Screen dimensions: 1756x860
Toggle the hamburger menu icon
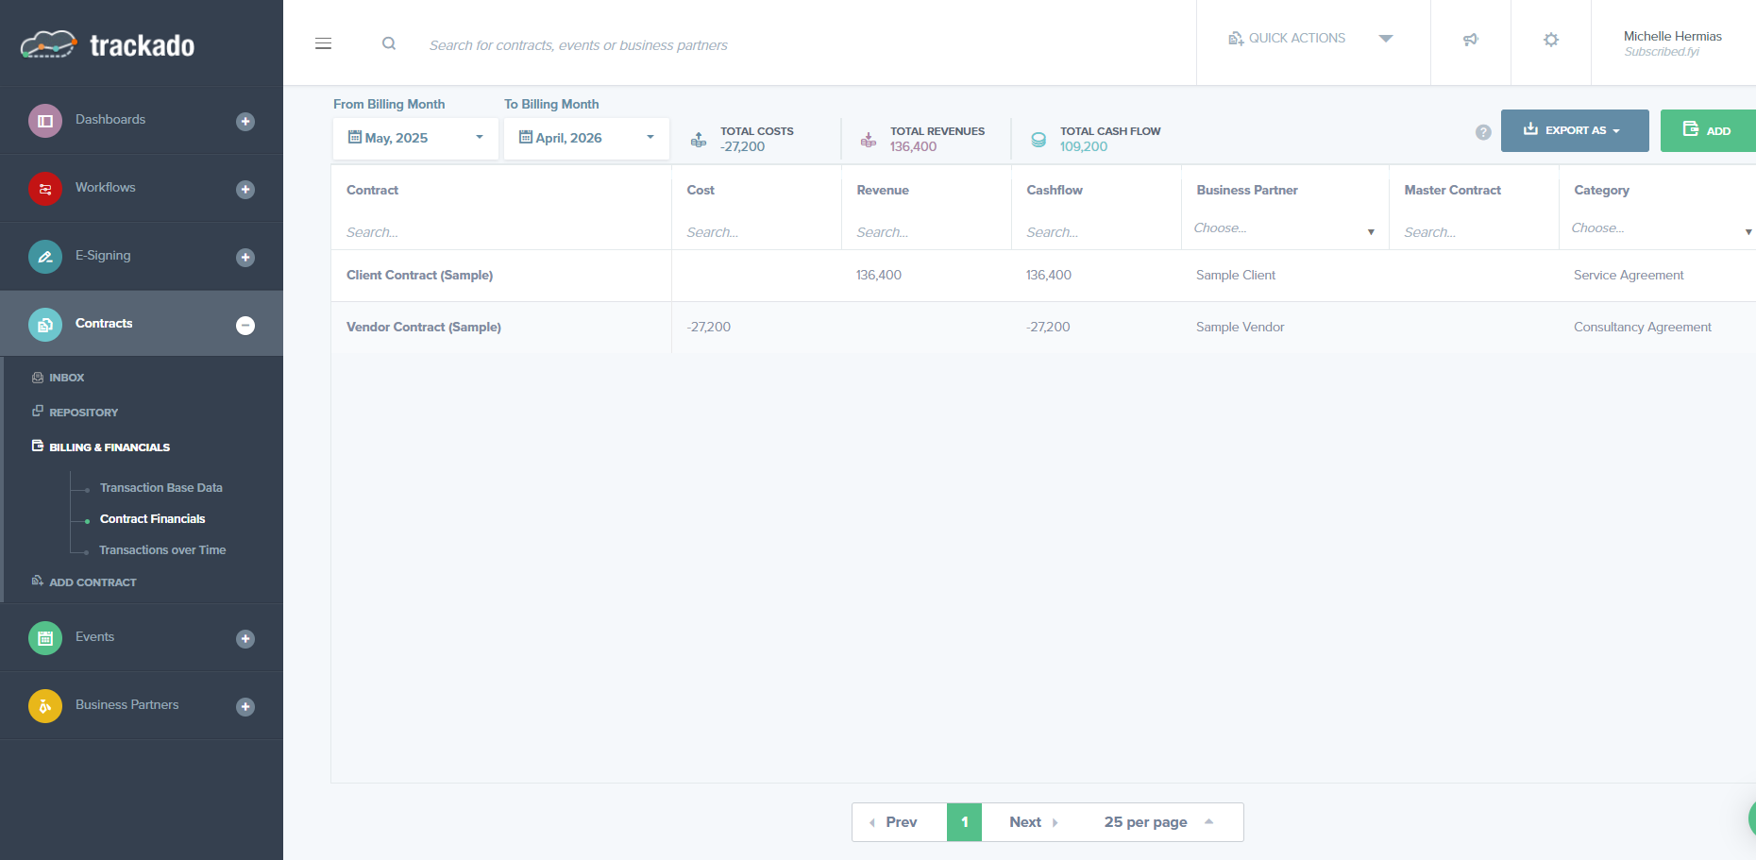tap(323, 43)
